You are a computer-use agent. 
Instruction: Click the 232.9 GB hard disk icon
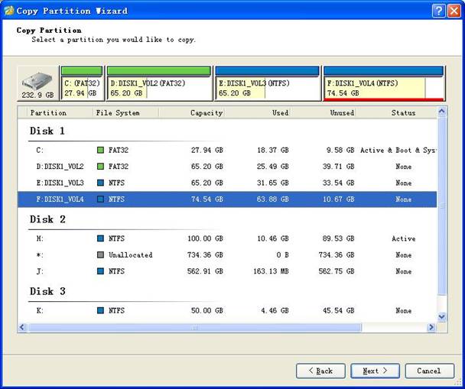(x=38, y=84)
